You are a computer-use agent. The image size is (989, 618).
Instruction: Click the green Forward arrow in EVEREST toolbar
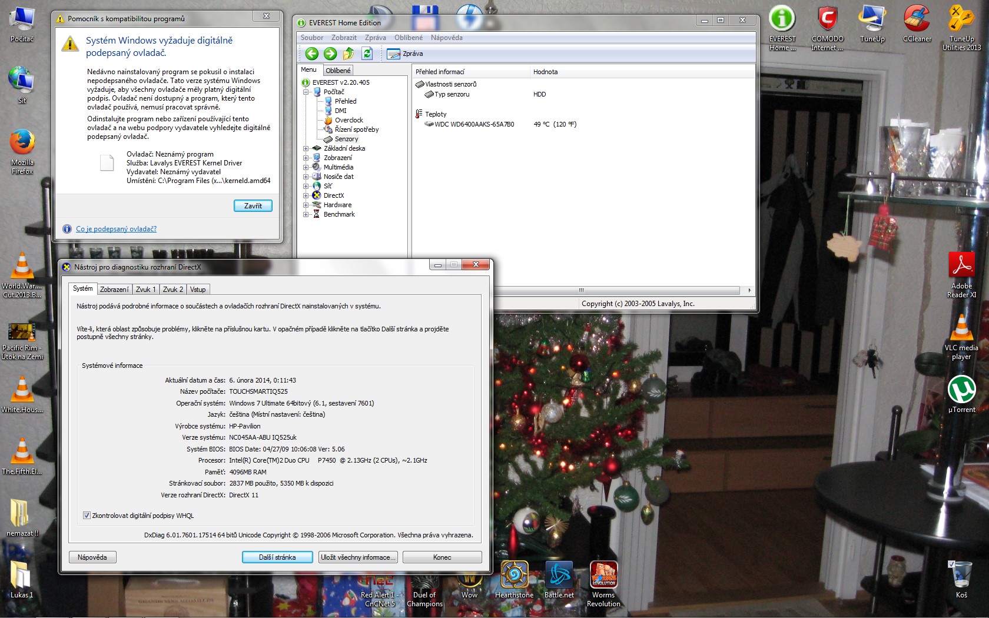click(x=330, y=54)
